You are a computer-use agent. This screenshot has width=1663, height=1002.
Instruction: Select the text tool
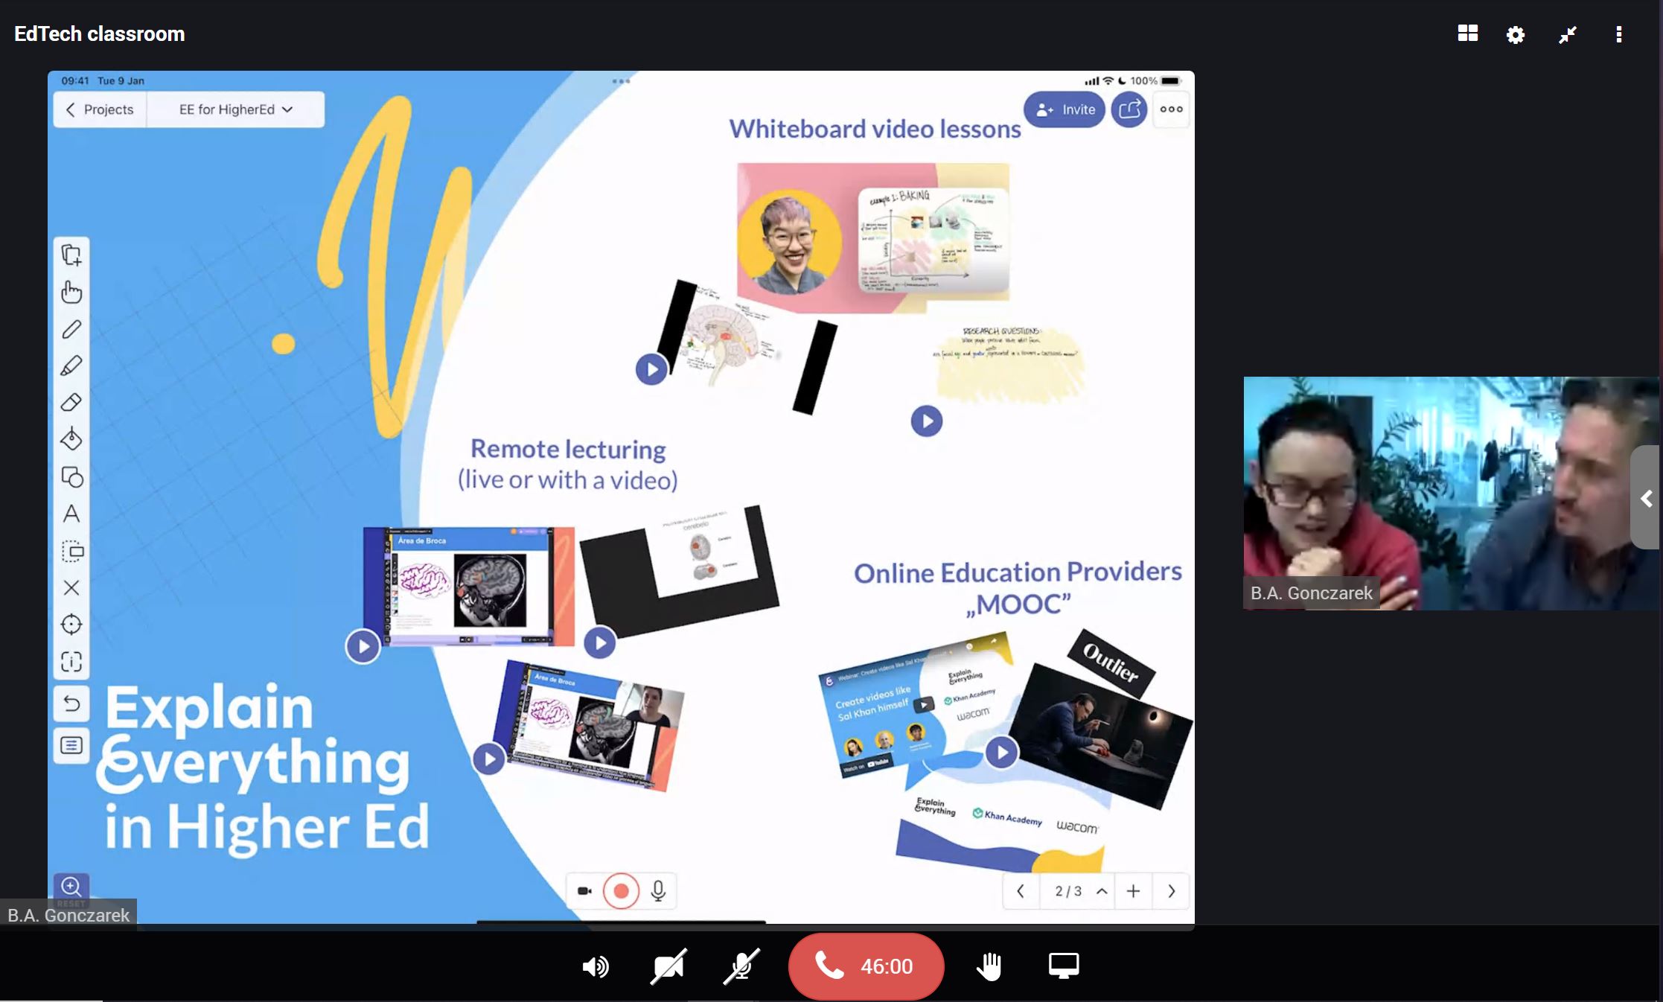click(71, 514)
